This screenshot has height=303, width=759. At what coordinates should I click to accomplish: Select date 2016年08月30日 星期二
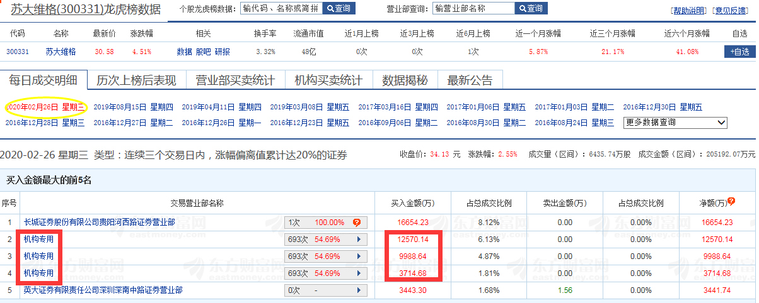pyautogui.click(x=486, y=123)
